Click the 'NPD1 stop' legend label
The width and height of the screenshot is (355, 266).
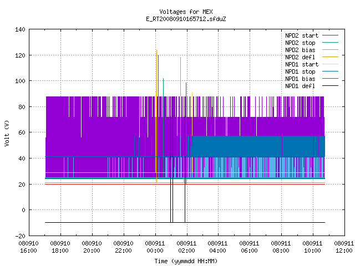tap(300, 71)
